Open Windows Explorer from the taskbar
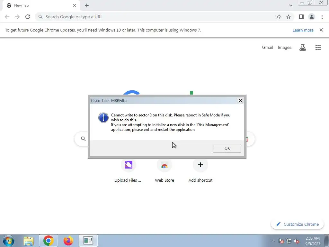The image size is (329, 247). pos(29,241)
